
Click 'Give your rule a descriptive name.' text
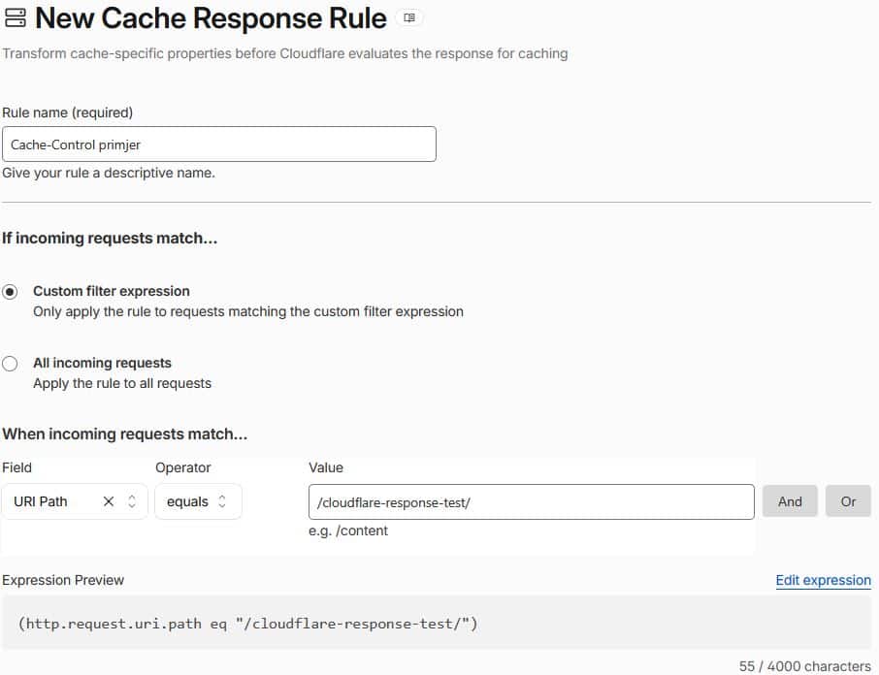(109, 173)
